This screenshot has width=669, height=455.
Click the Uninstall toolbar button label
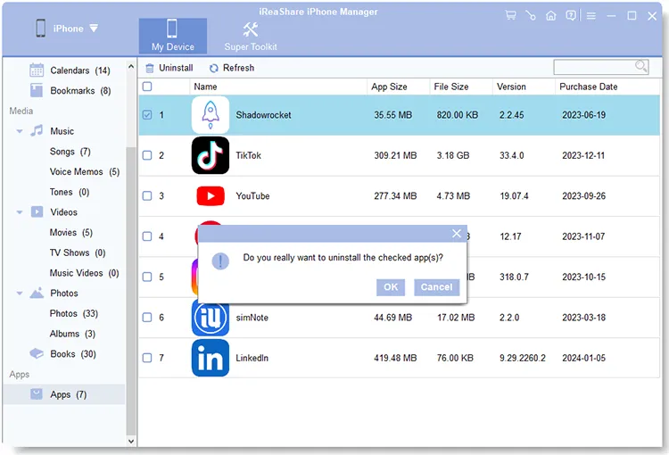coord(176,68)
